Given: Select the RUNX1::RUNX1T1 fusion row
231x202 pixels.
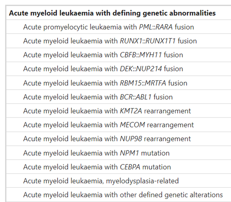Looking at the screenshot, I should 110,41.
